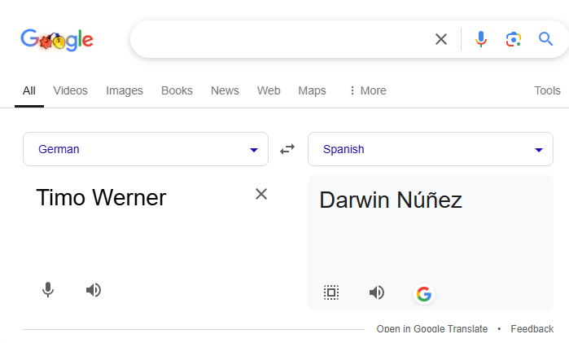The image size is (569, 343).
Task: Click the Google doodle logo
Action: click(x=57, y=40)
